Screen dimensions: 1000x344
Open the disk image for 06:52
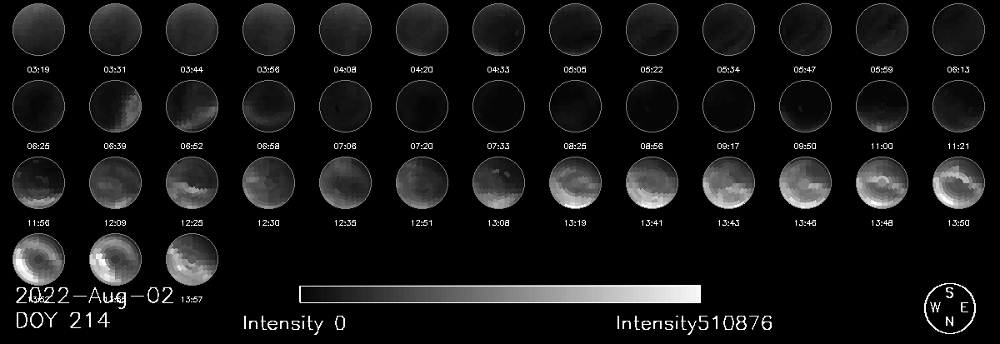(192, 106)
